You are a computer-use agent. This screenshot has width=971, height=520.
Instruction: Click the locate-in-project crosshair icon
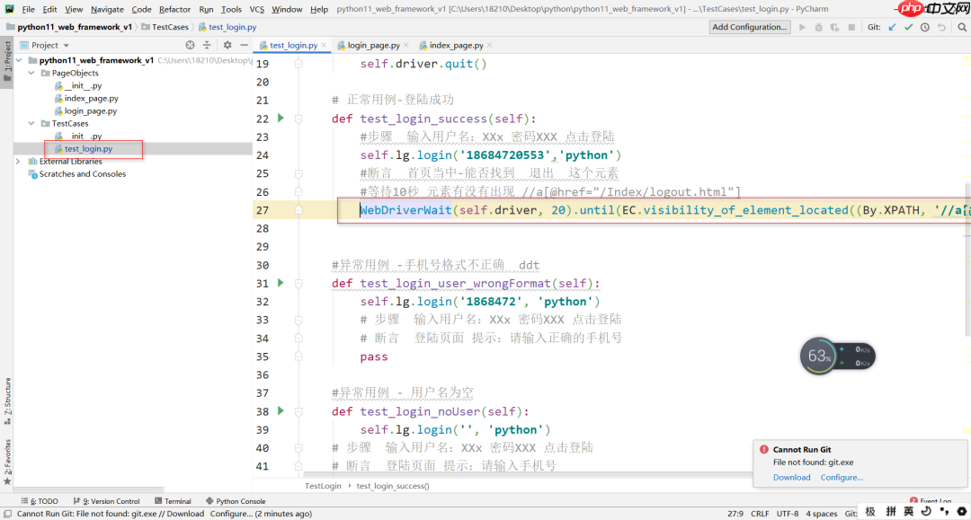click(190, 45)
